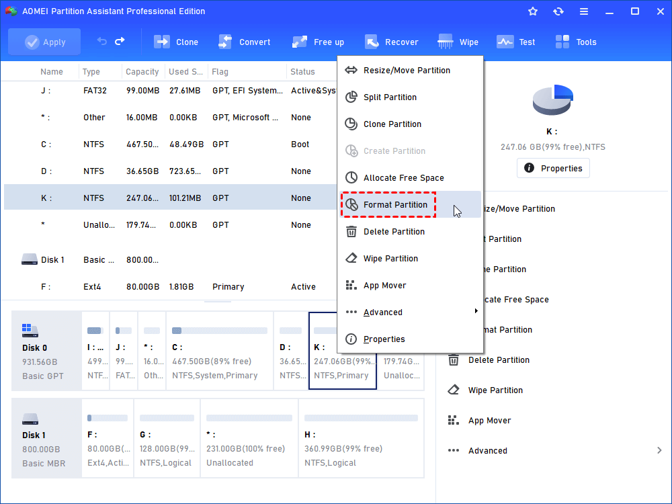Click the Properties button under K: drive
The height and width of the screenshot is (504, 672).
click(x=553, y=168)
